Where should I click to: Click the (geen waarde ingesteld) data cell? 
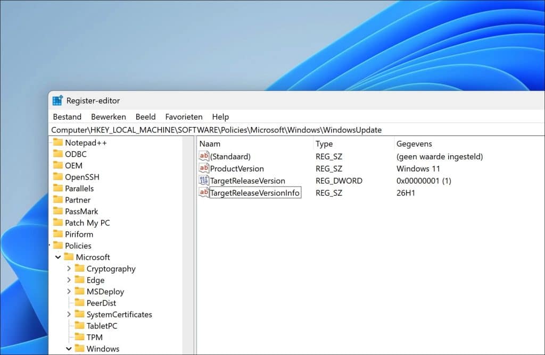440,156
